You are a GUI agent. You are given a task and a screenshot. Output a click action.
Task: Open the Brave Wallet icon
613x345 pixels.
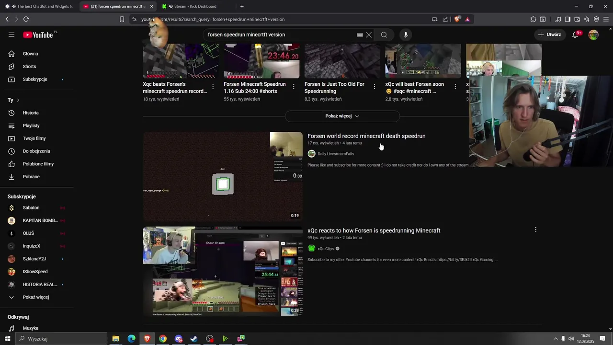tap(577, 19)
